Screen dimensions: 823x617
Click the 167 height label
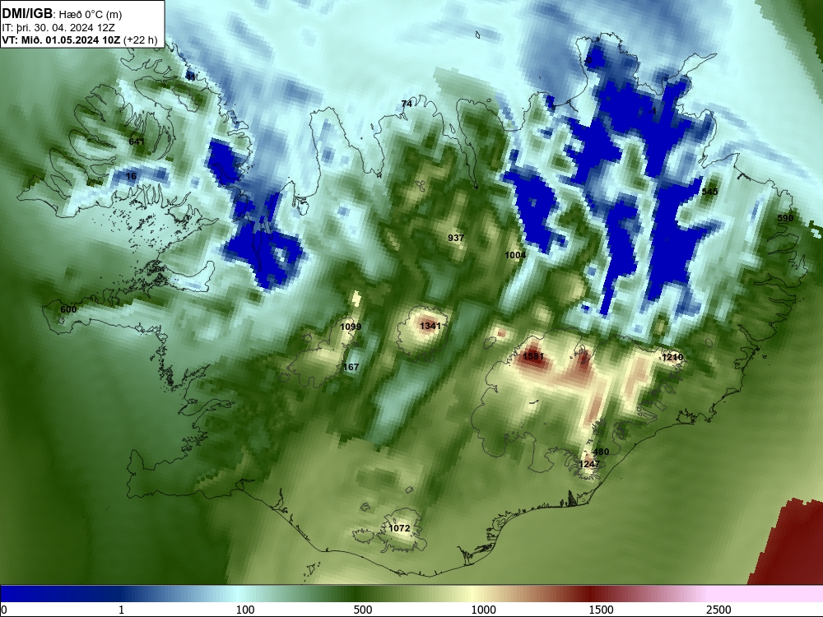pyautogui.click(x=351, y=367)
